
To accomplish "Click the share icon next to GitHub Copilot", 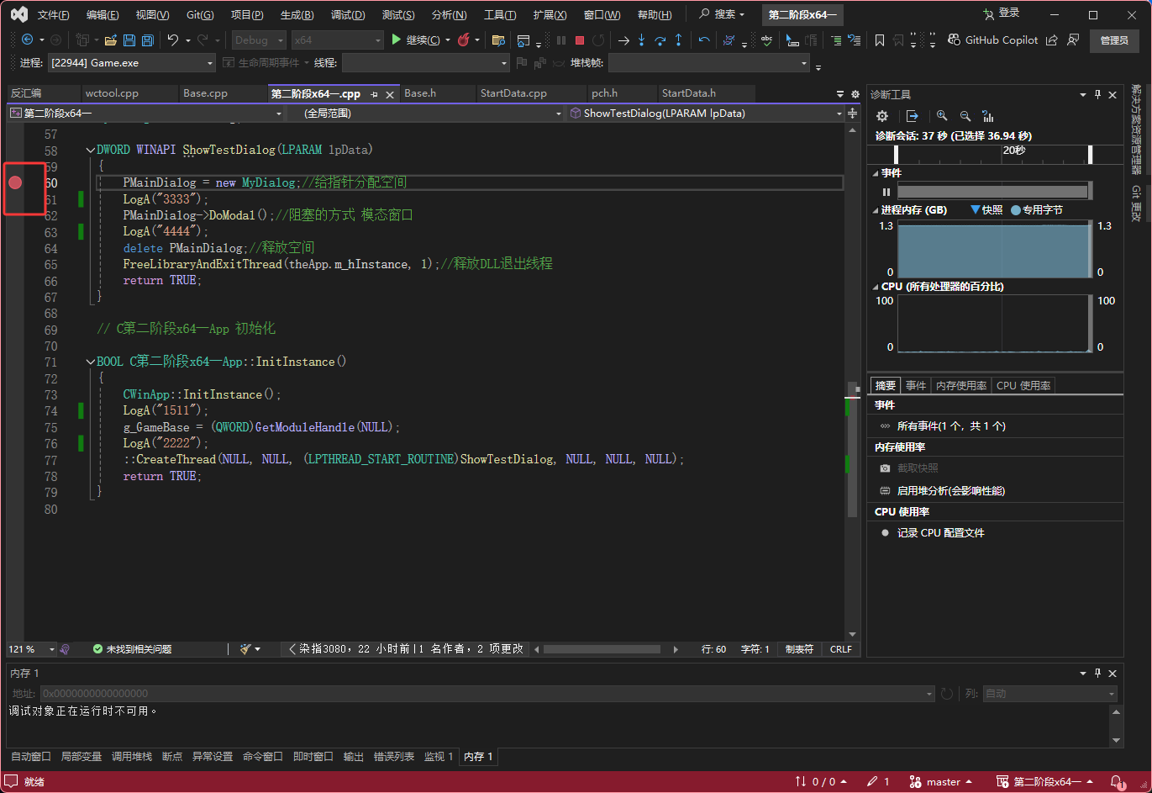I will [1052, 40].
